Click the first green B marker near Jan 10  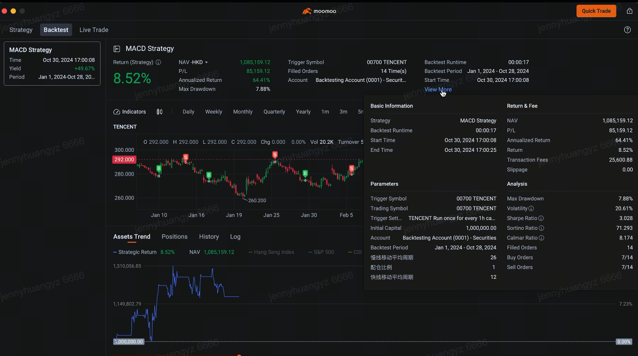coord(159,168)
